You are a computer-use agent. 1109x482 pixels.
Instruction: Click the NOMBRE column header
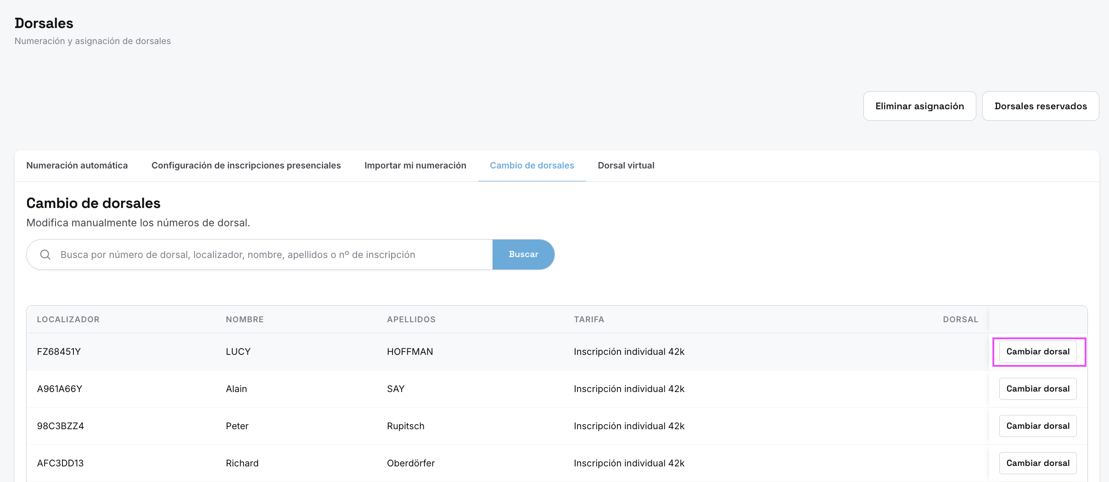pos(245,319)
